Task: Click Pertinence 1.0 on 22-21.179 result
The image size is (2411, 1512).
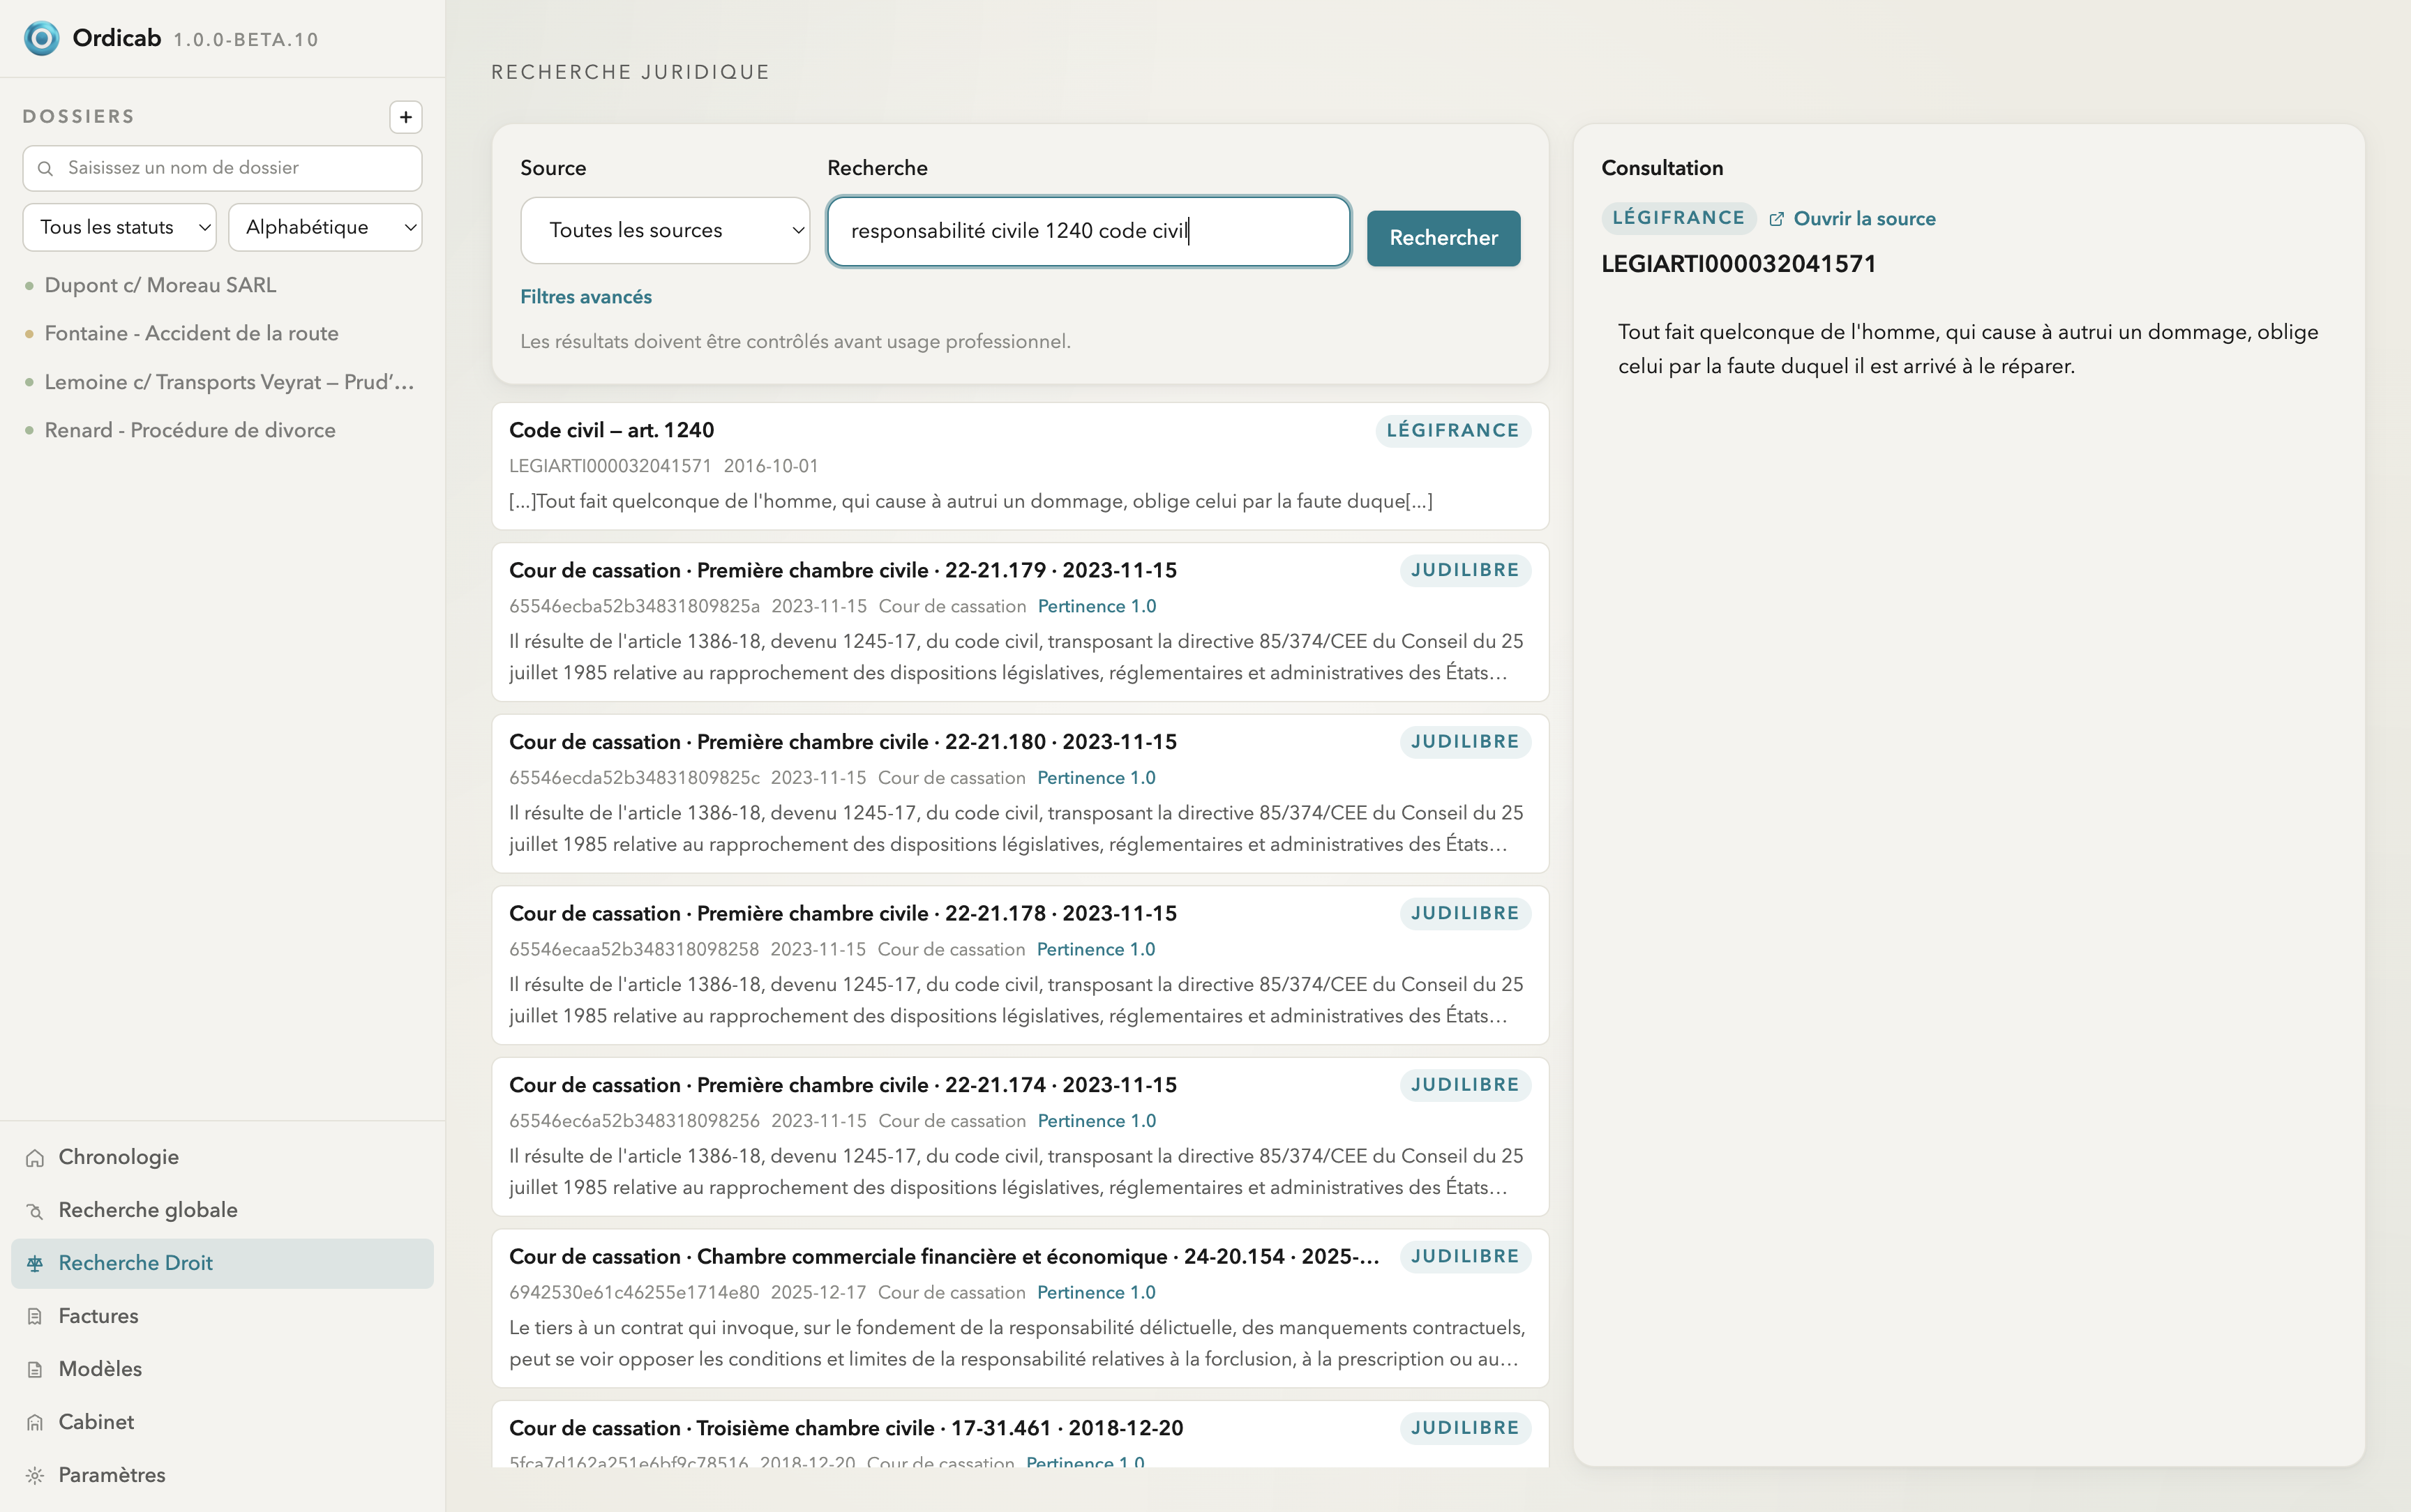Action: pyautogui.click(x=1096, y=606)
